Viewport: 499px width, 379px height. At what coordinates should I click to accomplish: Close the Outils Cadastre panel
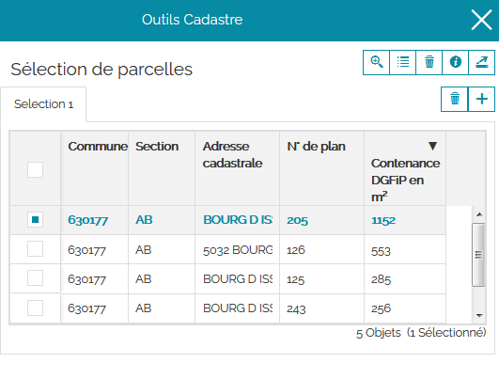tap(481, 20)
